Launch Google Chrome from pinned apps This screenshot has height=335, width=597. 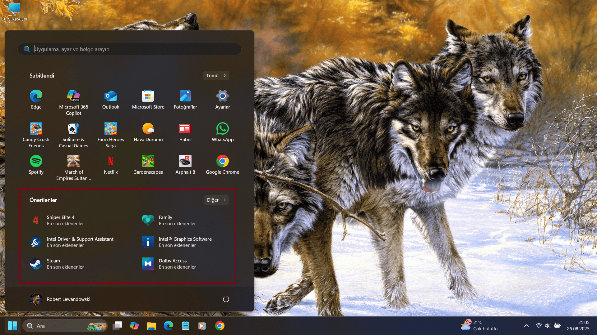223,165
